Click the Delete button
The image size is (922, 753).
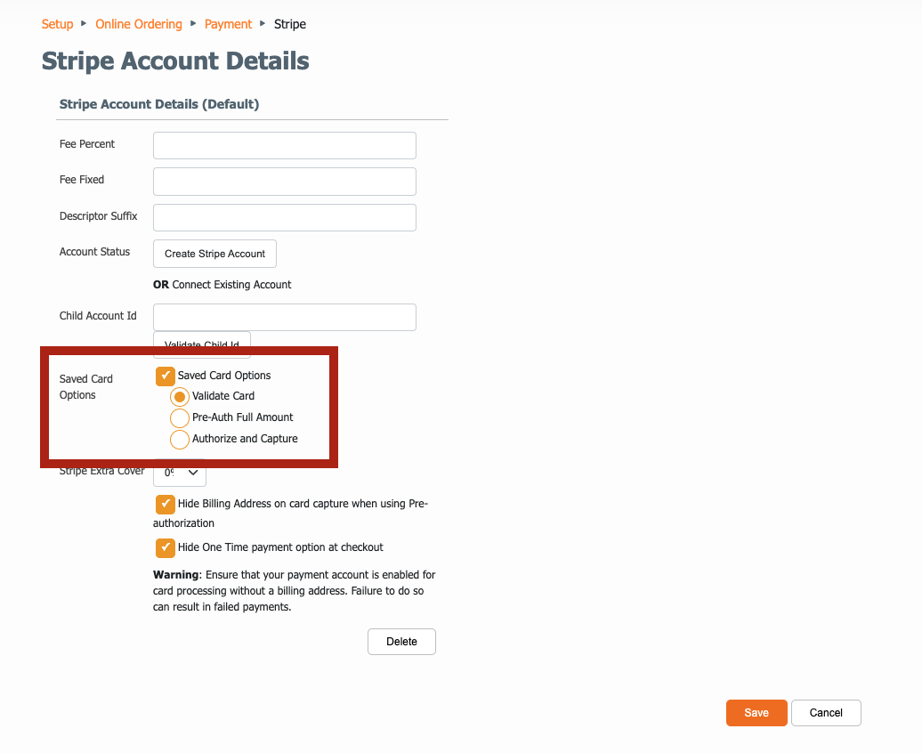coord(401,642)
